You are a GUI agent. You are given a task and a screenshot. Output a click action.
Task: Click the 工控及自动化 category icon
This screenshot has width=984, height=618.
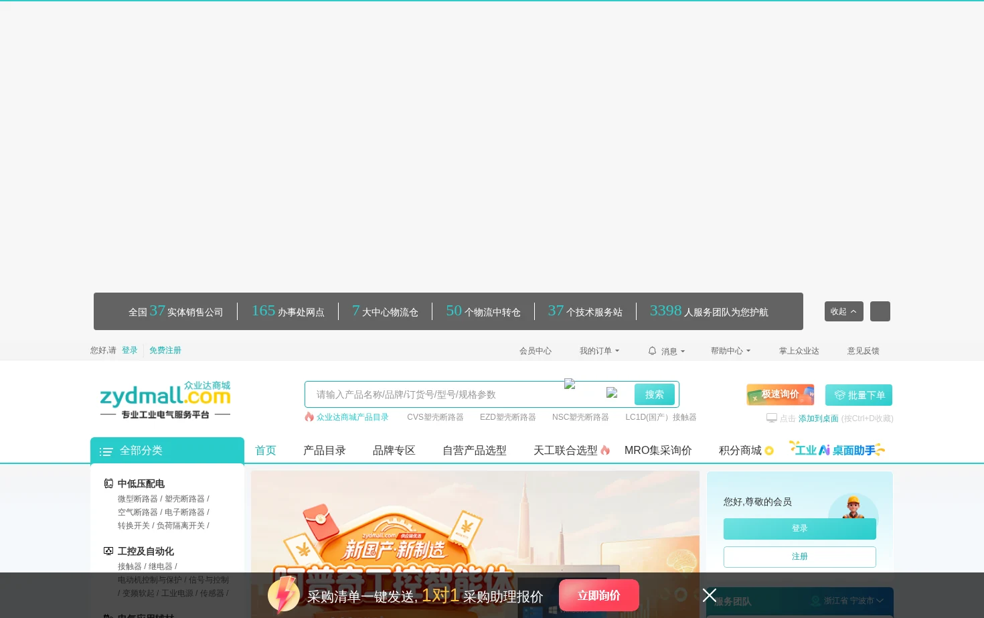coord(108,551)
